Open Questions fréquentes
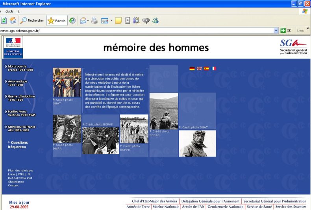The image size is (311, 210). [18, 145]
